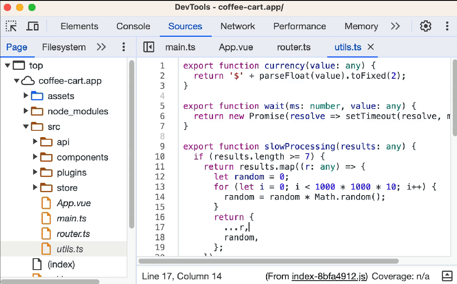Open (index) in the file tree
This screenshot has width=457, height=284.
[x=61, y=264]
